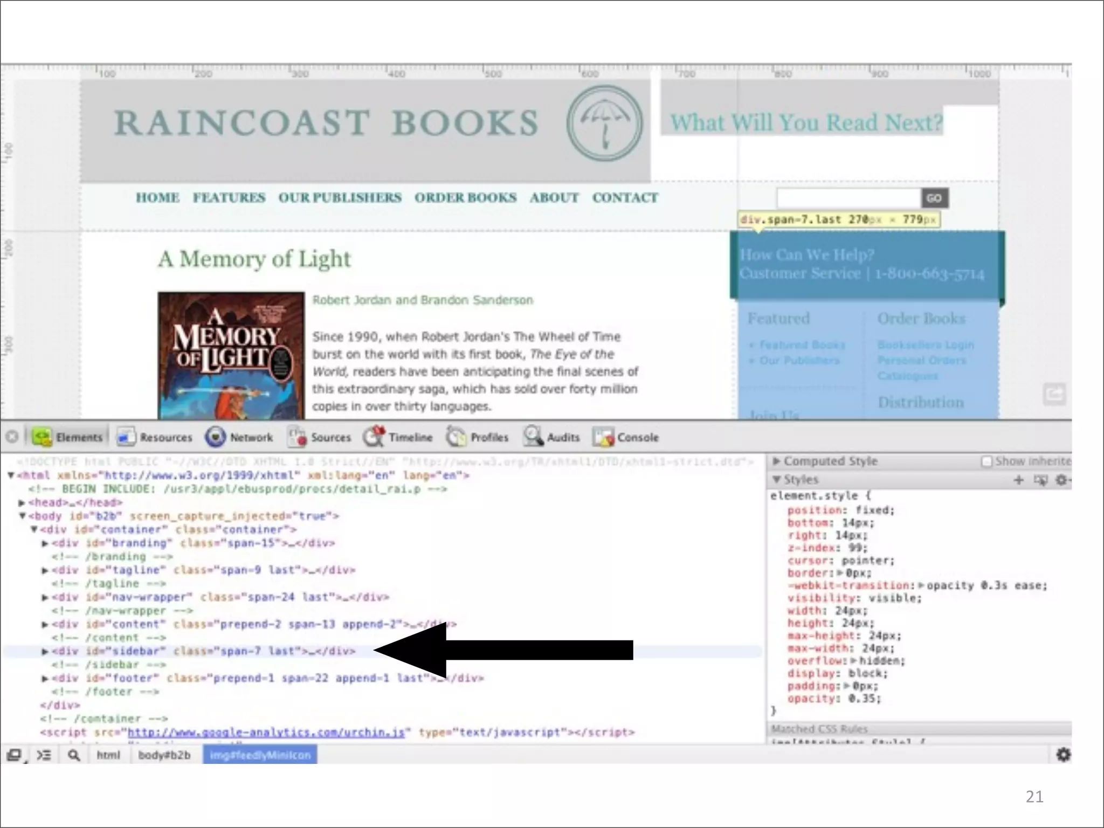
Task: Click the google-analytics urchin.js link
Action: point(266,733)
